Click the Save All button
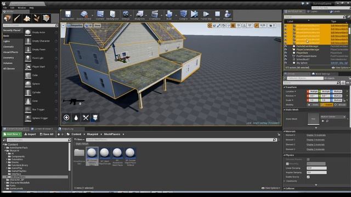Screen dimensions: 351x197 (47, 134)
